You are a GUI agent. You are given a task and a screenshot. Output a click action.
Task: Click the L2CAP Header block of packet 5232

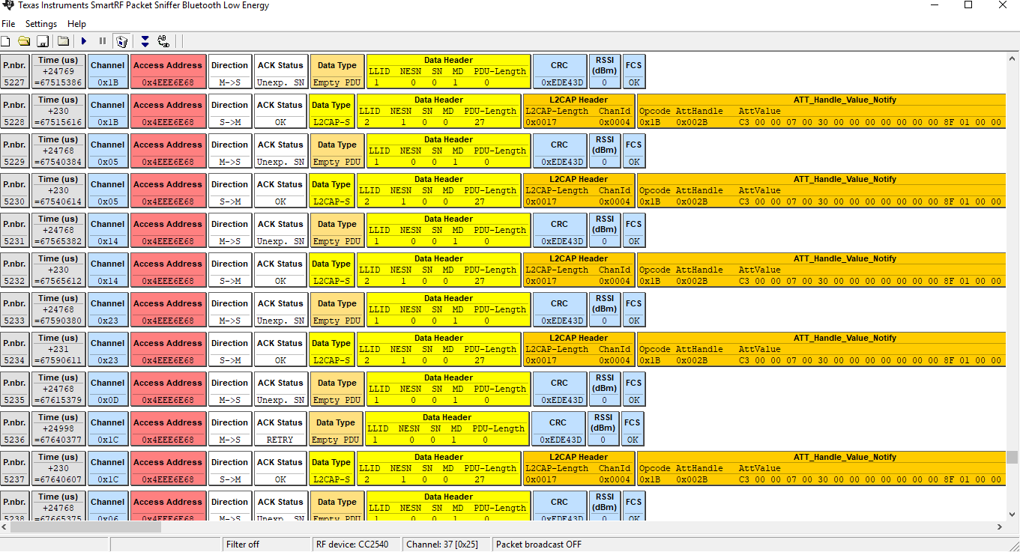click(x=579, y=270)
